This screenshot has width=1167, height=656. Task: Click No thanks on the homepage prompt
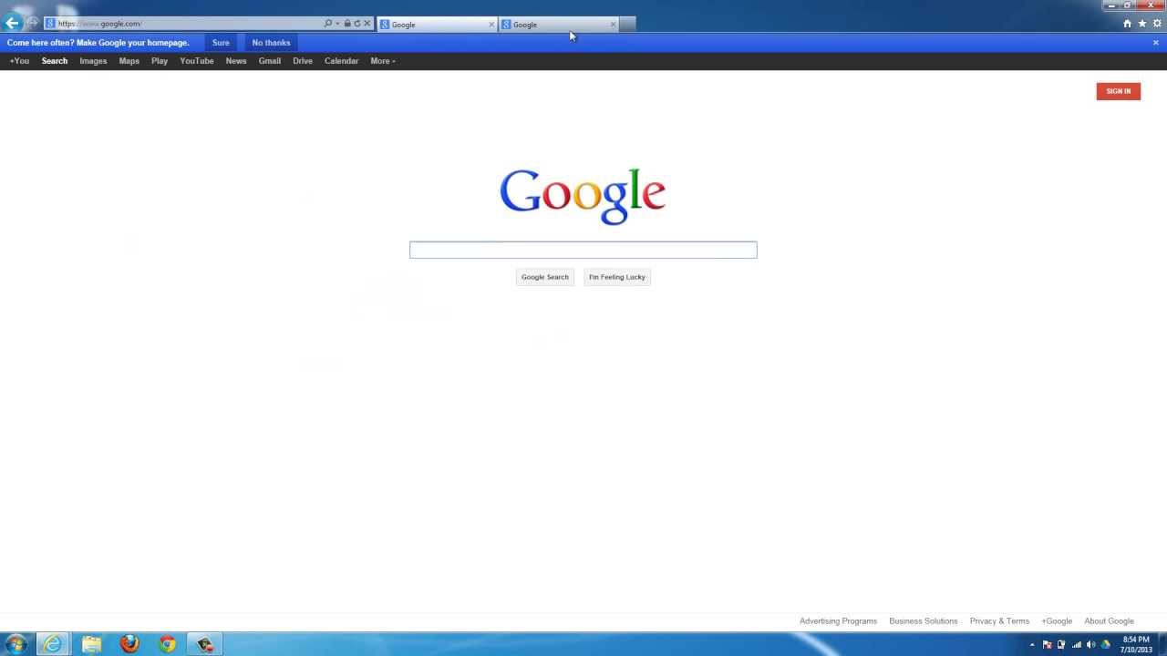[271, 43]
